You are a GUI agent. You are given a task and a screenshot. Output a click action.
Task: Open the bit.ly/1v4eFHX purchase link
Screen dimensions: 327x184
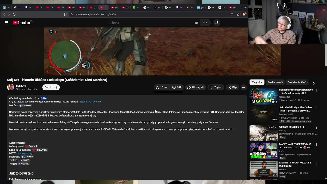90,102
